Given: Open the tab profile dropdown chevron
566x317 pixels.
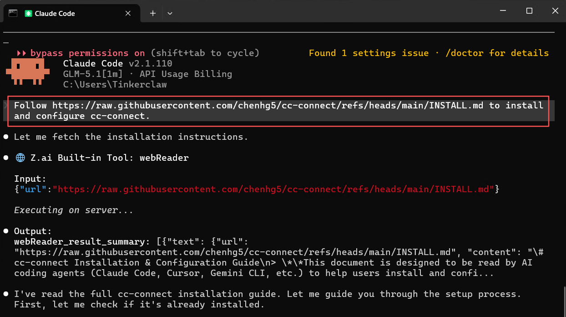Looking at the screenshot, I should 170,13.
